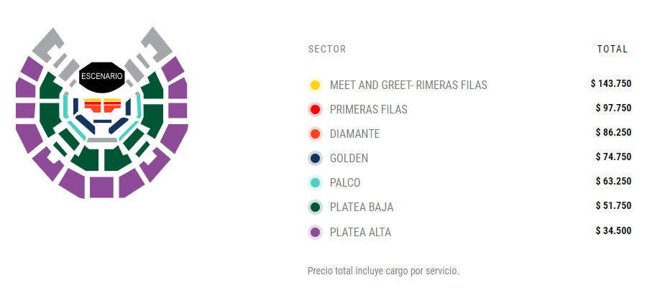
Task: Click the purple Platea Alta legend dot
Action: tap(314, 232)
